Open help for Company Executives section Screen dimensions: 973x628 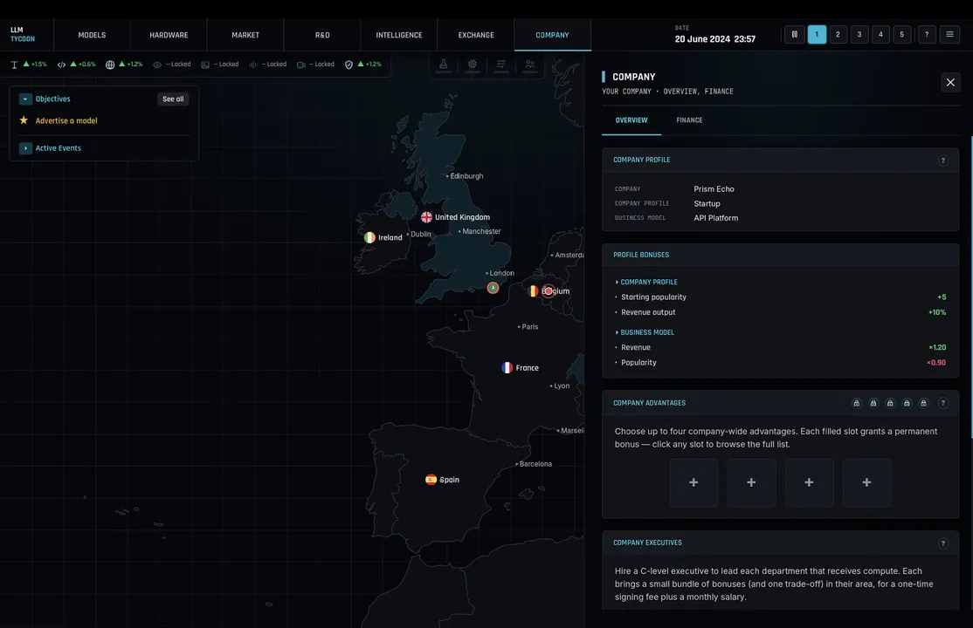pyautogui.click(x=942, y=543)
